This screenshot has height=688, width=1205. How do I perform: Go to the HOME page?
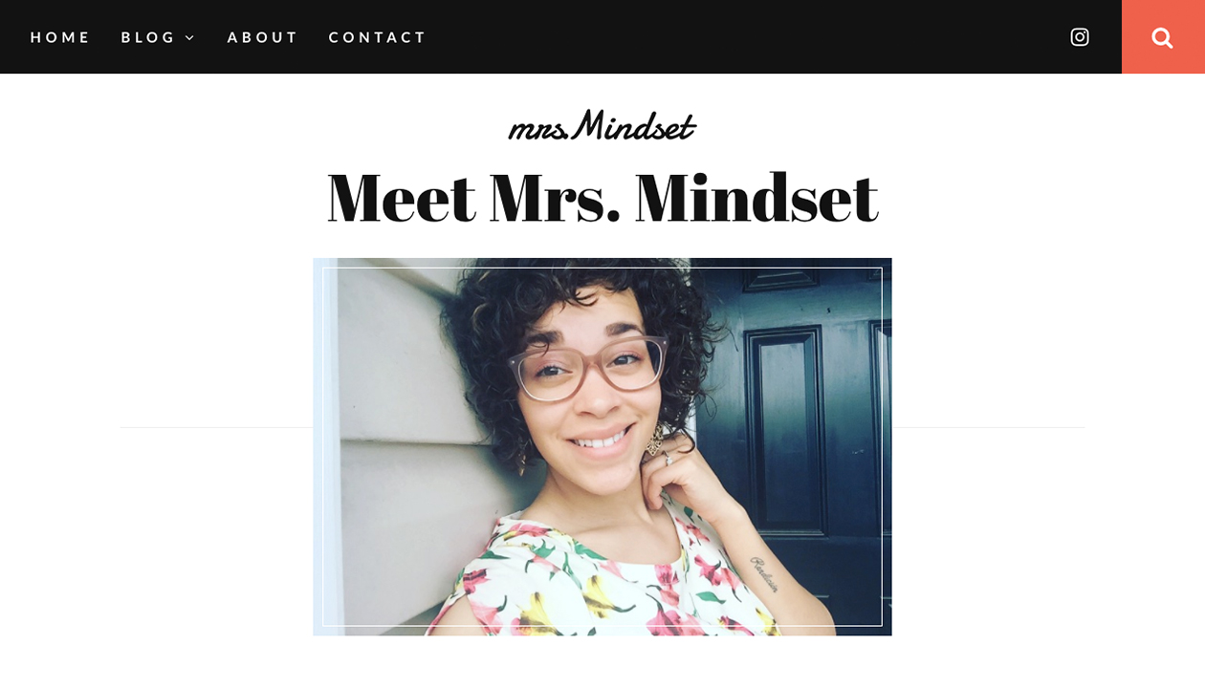60,37
